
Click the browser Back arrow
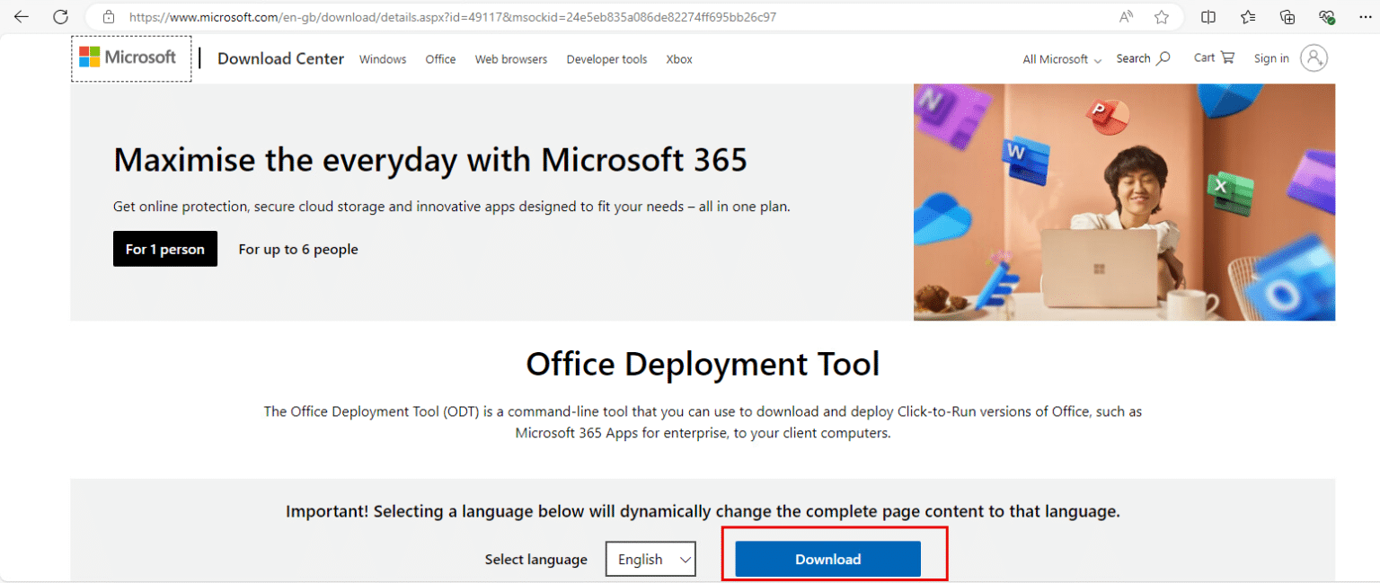click(x=22, y=17)
